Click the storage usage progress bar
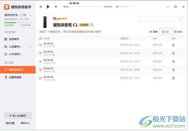Image resolution: width=189 pixels, height=131 pixels. [x=18, y=23]
